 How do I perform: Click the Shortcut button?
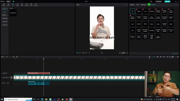159,1
